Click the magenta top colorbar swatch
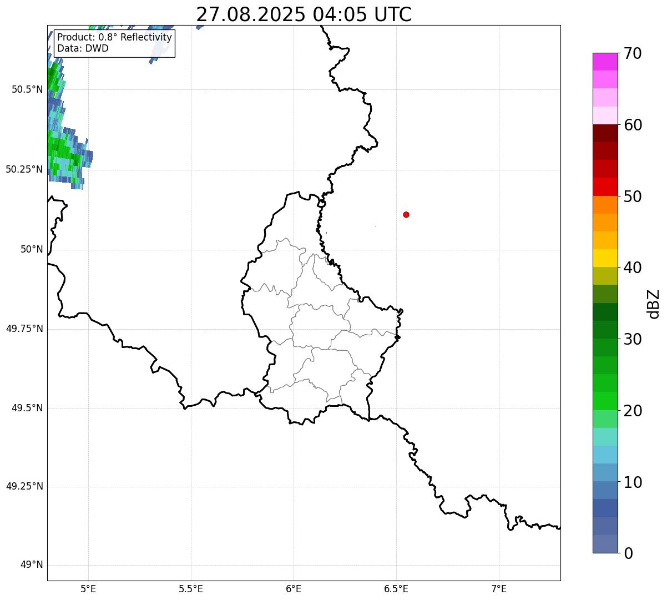This screenshot has height=600, width=667. click(605, 62)
